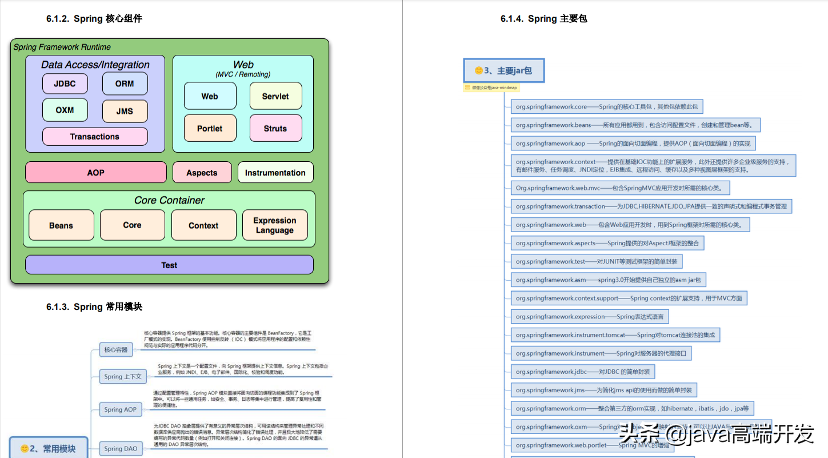The image size is (828, 458).
Task: Select the '2、常用模块' root node
Action: (49, 448)
